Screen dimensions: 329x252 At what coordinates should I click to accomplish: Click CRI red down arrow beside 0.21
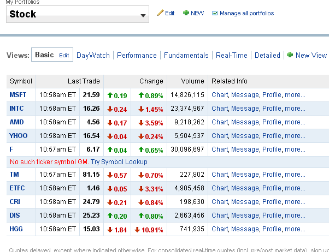(110, 202)
